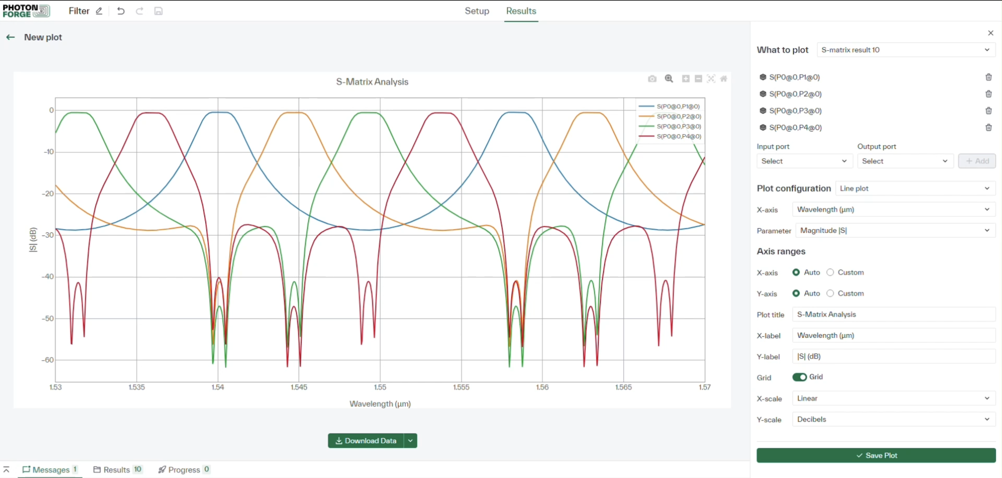The image size is (1002, 478).
Task: Delete the S(P0@0,P1@0) result with trash icon
Action: pos(988,77)
